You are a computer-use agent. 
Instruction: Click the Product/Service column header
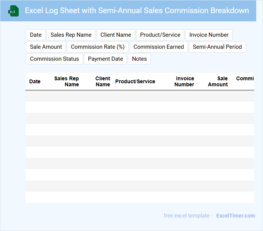[x=135, y=81]
